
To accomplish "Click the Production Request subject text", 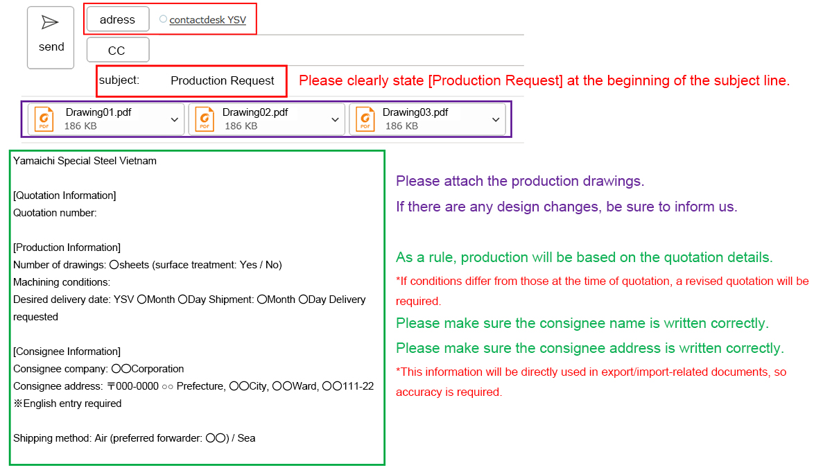I will pos(222,80).
